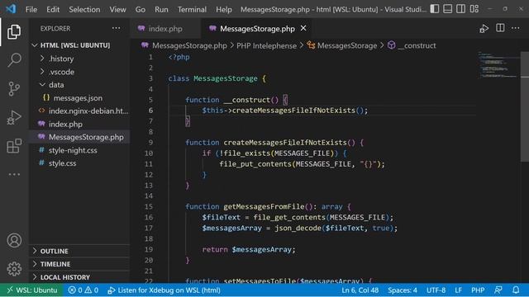Change indentation via Spaces: 4
The image size is (529, 297).
[x=403, y=290]
